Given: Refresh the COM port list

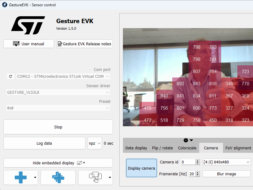Looking at the screenshot, I should click(10, 76).
